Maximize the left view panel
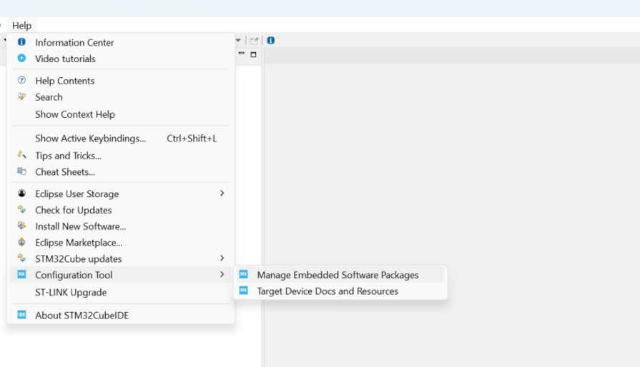Viewport: 640px width, 367px height. (253, 54)
